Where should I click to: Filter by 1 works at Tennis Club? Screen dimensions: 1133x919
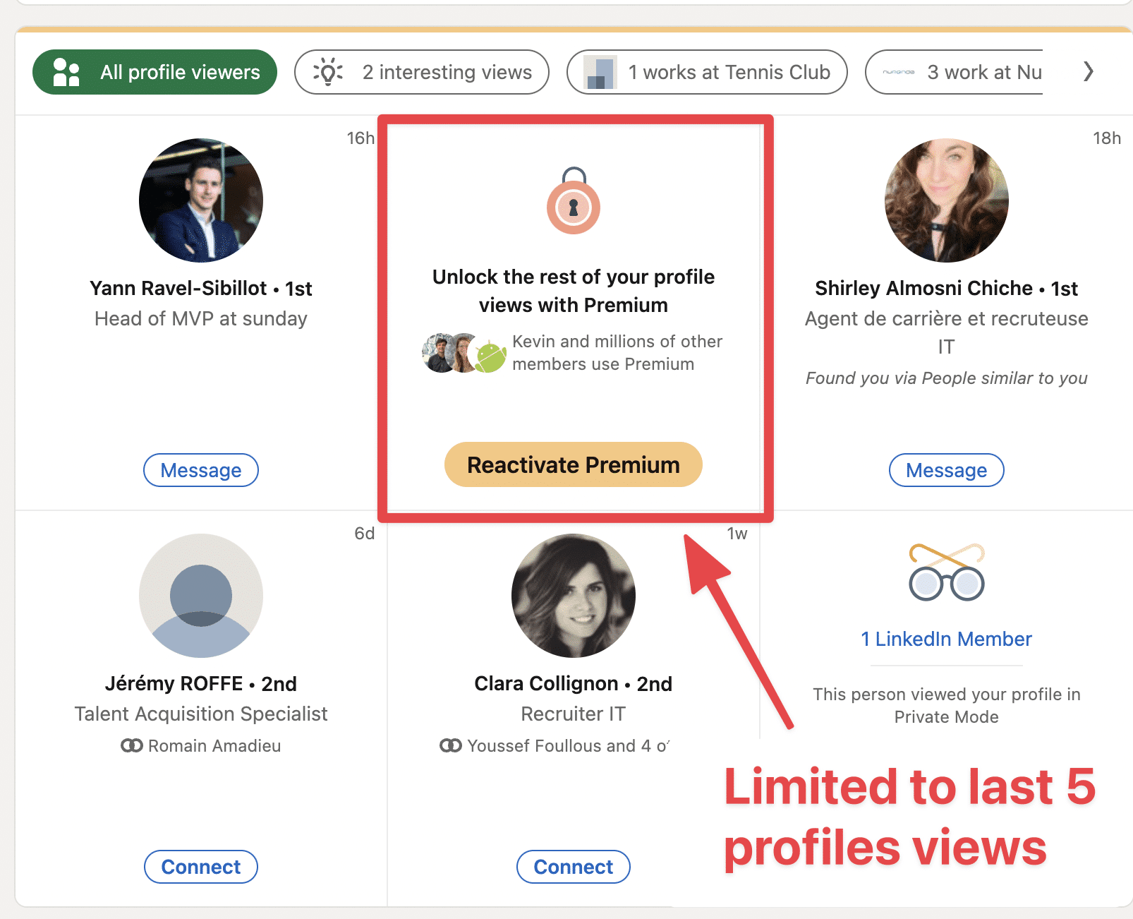point(707,72)
